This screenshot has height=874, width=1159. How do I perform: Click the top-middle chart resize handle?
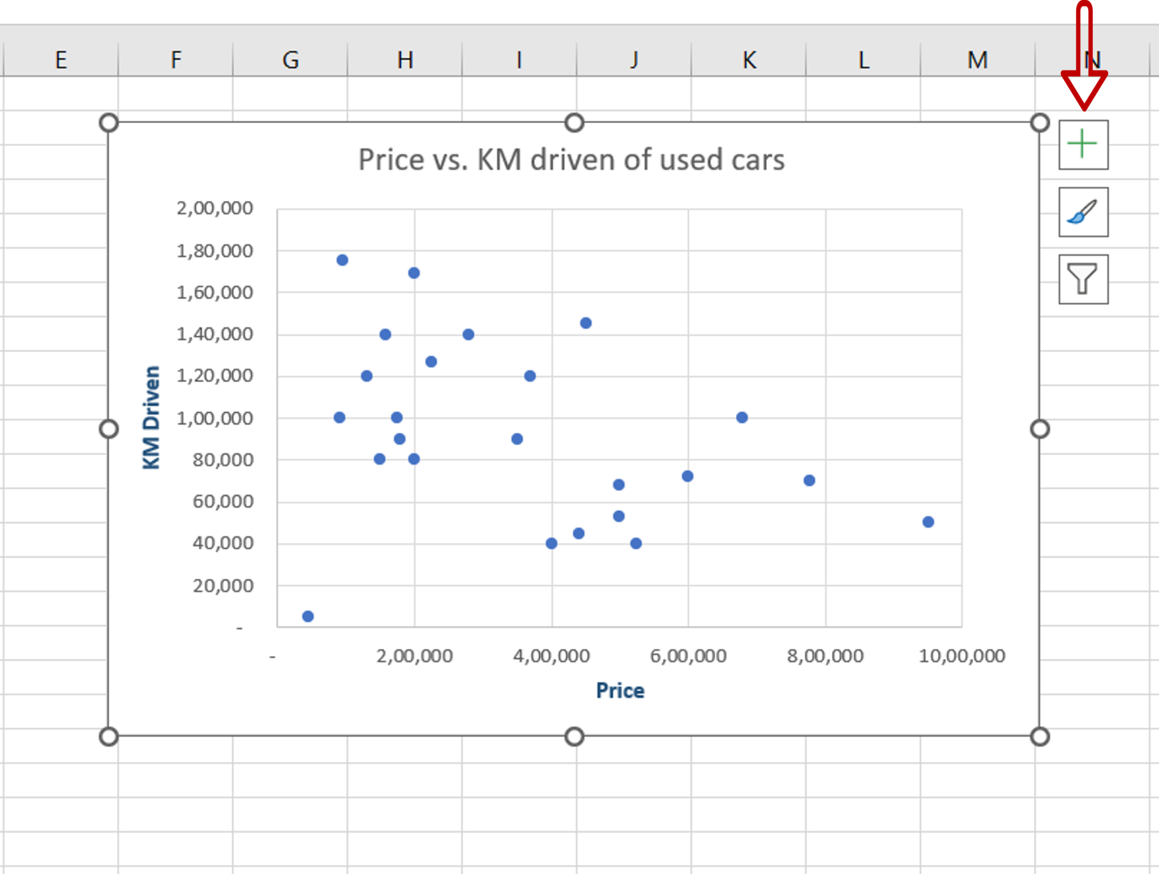(x=574, y=123)
